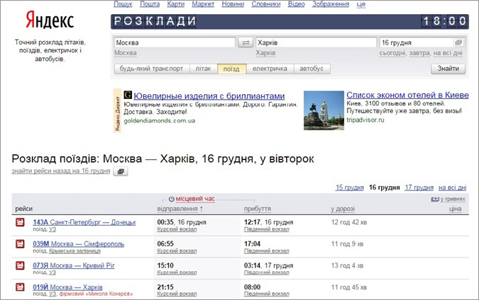Open the 'Карти' top menu link
The width and height of the screenshot is (479, 300).
pos(176,4)
